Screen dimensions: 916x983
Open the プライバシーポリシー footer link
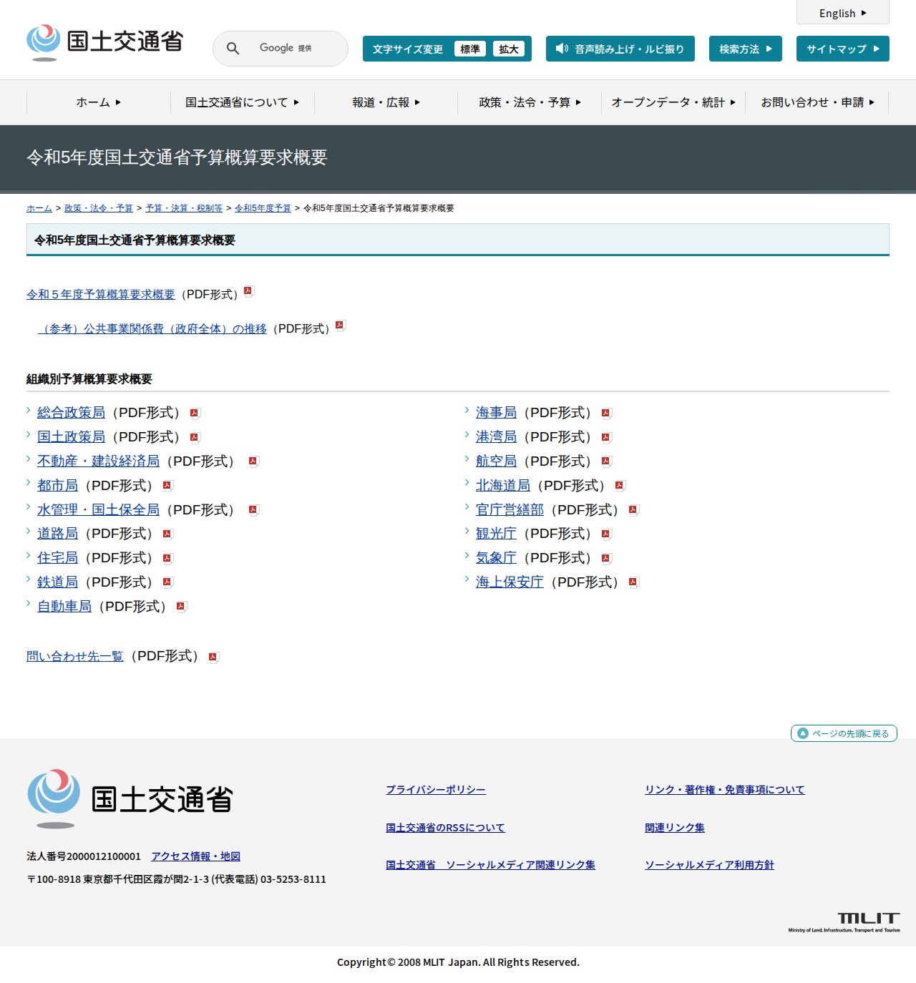click(x=436, y=790)
